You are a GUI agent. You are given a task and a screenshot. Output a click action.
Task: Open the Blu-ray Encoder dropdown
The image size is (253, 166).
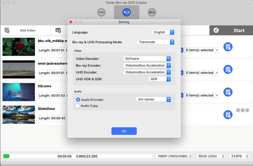point(147,66)
